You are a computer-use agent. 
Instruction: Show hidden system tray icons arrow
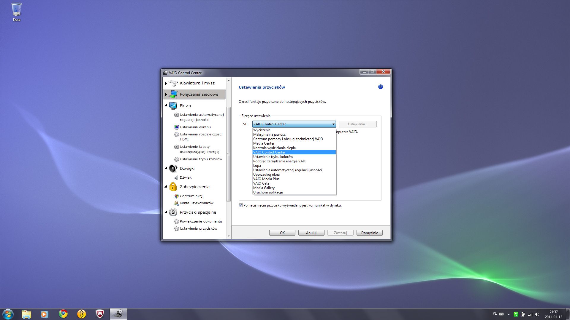coord(509,314)
